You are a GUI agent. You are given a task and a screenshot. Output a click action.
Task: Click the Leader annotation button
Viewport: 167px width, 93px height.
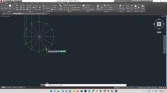pos(54,7)
